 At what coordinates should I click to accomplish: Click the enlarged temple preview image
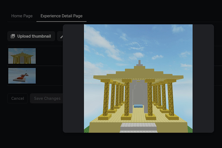(x=138, y=79)
